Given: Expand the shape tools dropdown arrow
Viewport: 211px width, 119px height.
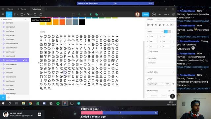Looking at the screenshot, I should pos(24,15).
